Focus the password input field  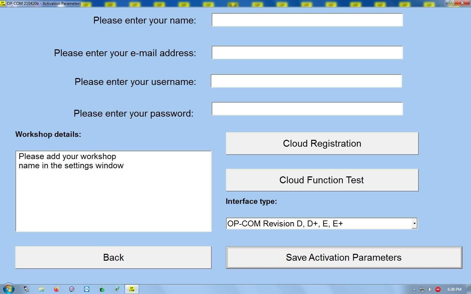(x=307, y=109)
